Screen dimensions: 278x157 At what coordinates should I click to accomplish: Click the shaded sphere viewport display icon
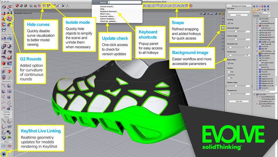point(204,14)
